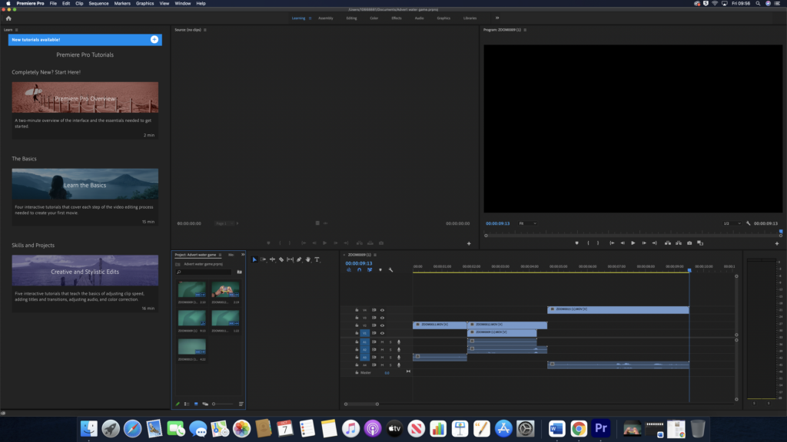Pick the Hand tool
Screen dimensions: 787x442
point(308,259)
